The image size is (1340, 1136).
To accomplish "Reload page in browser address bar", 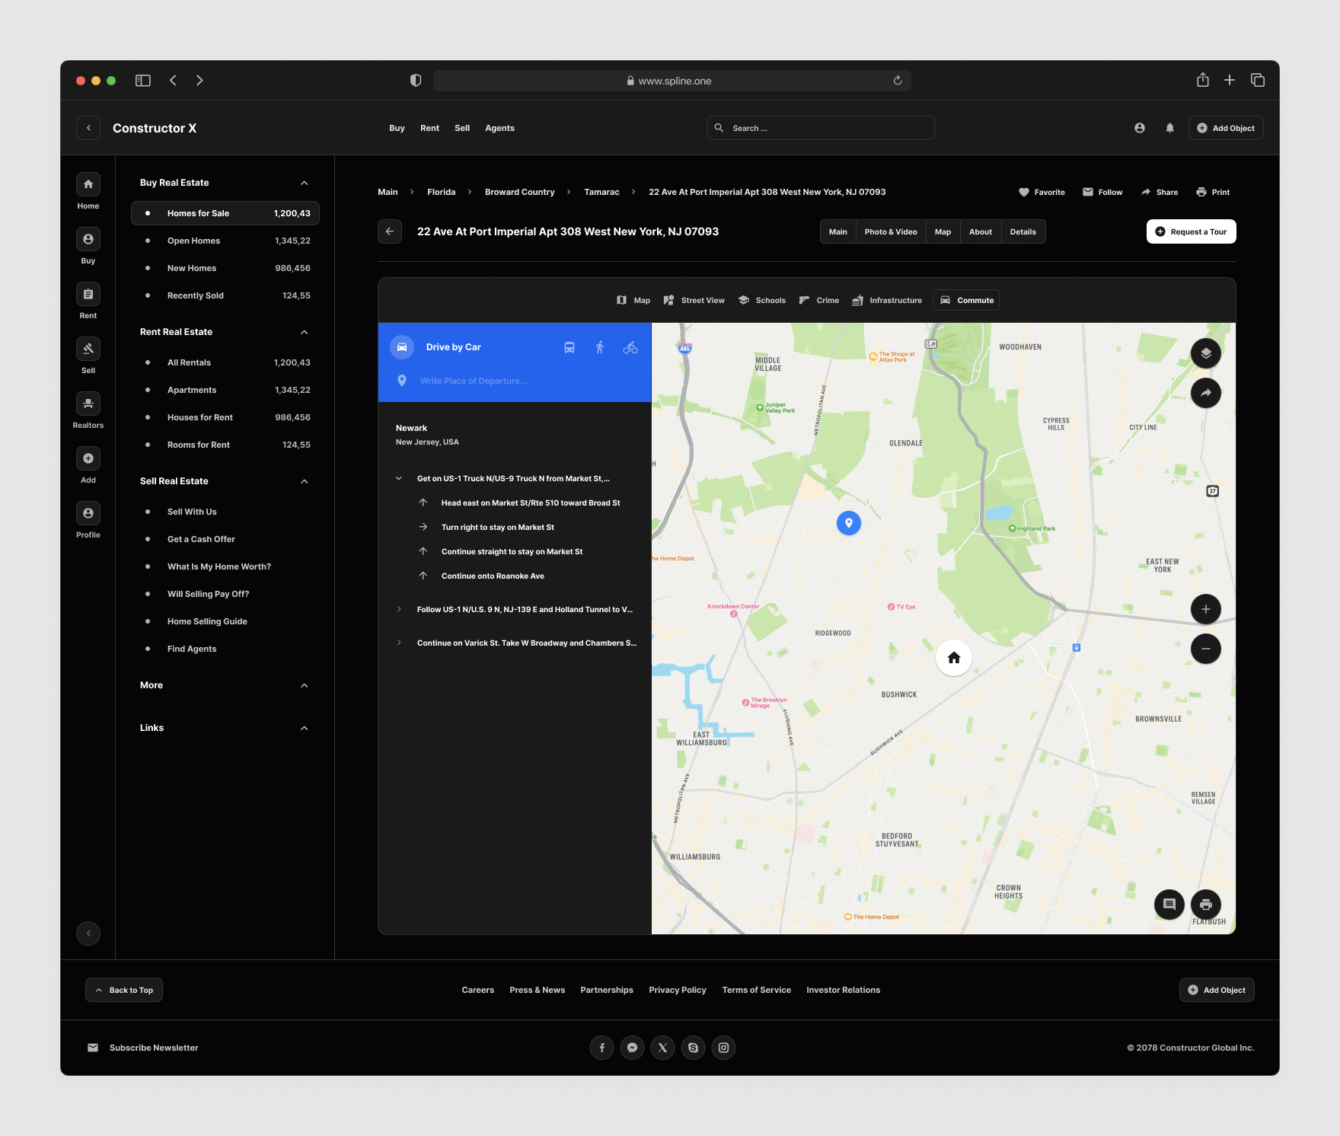I will pyautogui.click(x=898, y=81).
